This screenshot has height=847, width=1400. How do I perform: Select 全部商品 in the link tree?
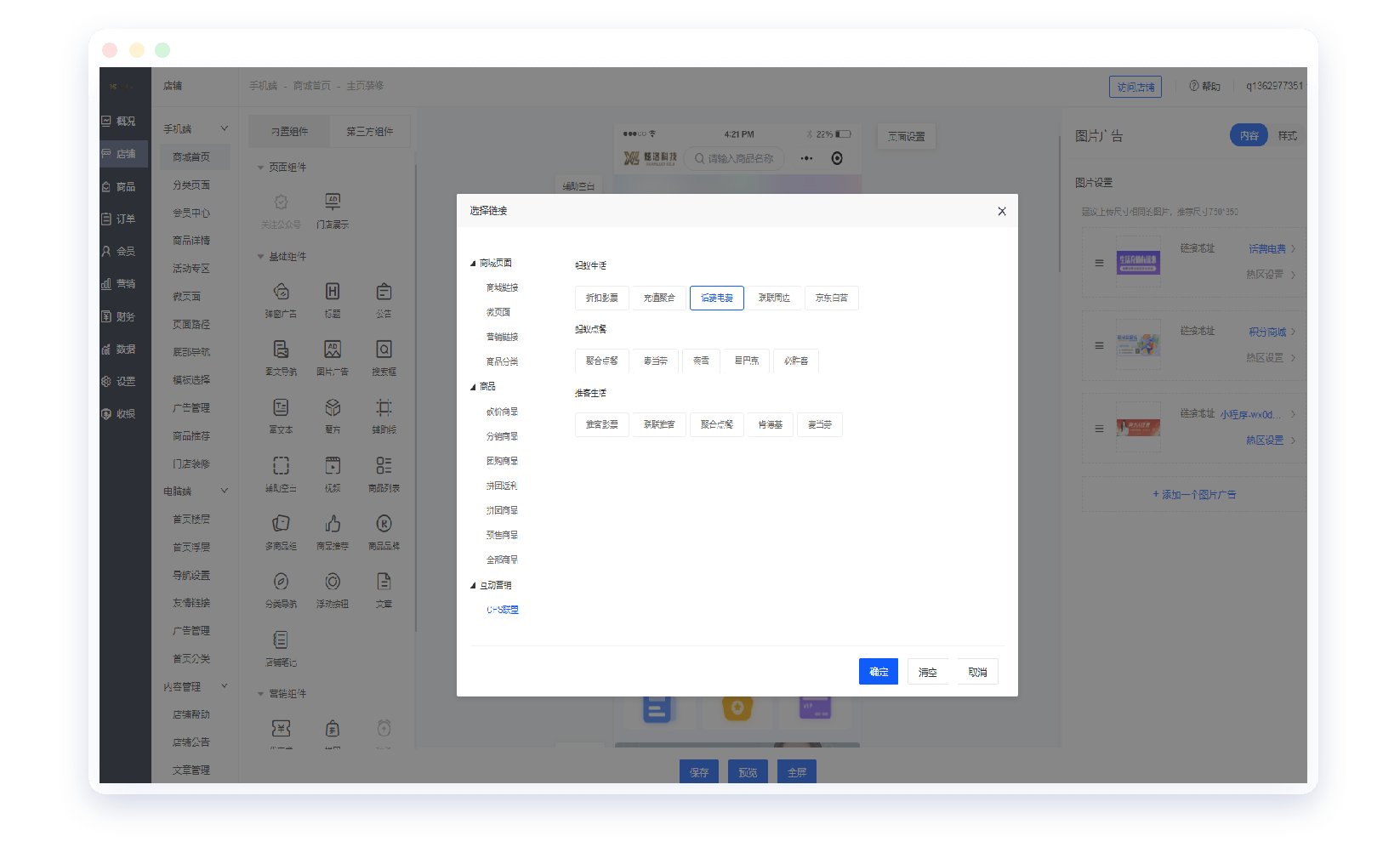(x=502, y=560)
